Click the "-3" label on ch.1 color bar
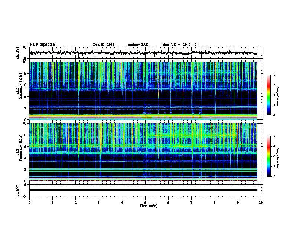294x227 pixels. click(274, 75)
